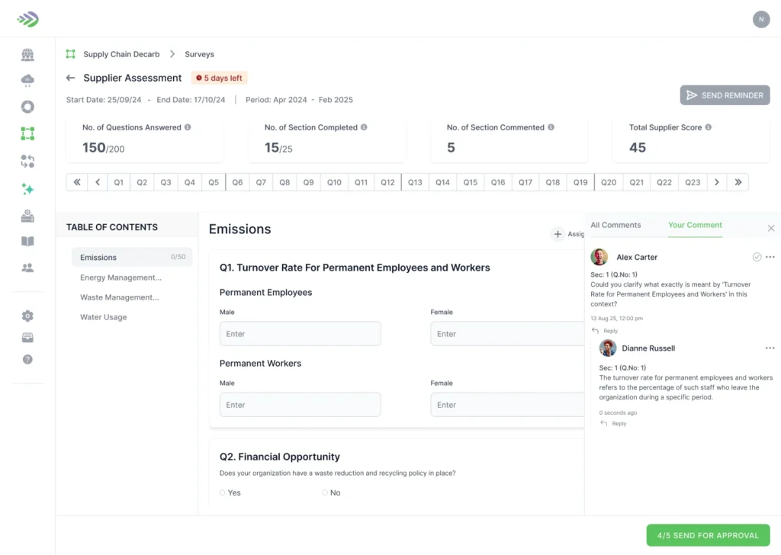781x555 pixels.
Task: Open options menu on Alex Carter's comment
Action: coord(770,257)
